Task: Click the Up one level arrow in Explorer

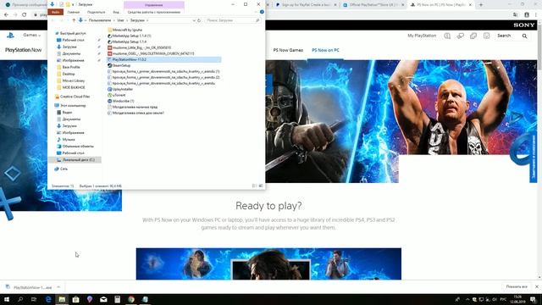Action: click(74, 20)
